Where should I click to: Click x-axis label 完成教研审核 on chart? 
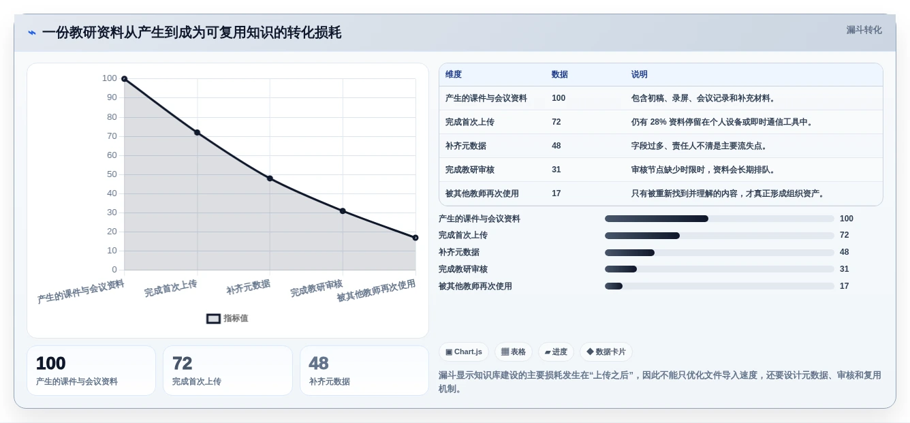317,288
